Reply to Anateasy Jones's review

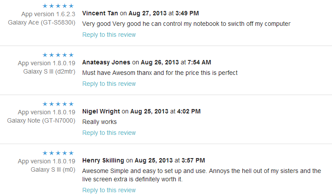coord(109,84)
